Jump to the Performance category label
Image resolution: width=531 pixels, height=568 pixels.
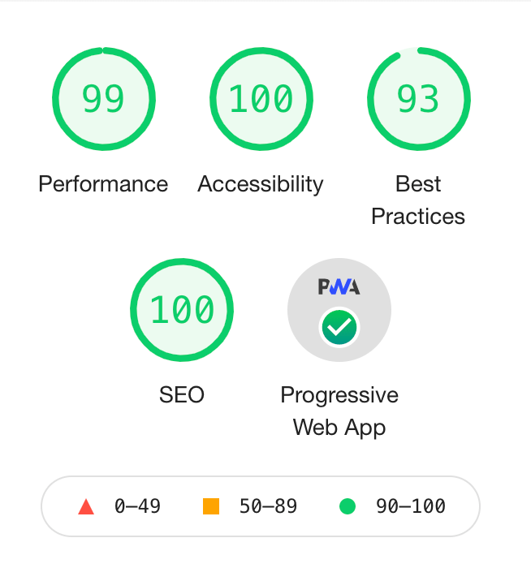tap(103, 184)
